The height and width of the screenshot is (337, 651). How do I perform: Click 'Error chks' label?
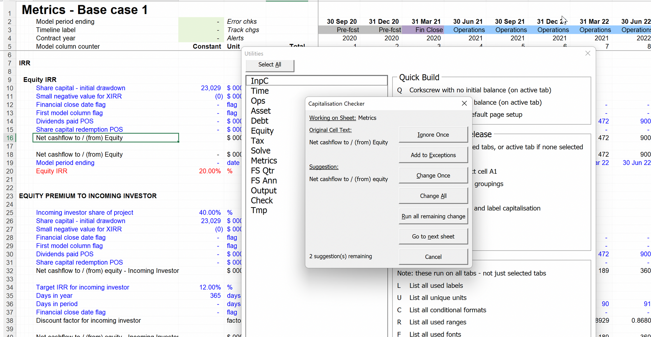click(242, 21)
